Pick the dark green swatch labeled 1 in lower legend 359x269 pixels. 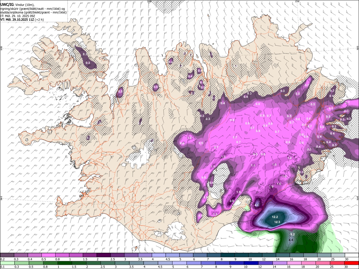(x=65, y=263)
